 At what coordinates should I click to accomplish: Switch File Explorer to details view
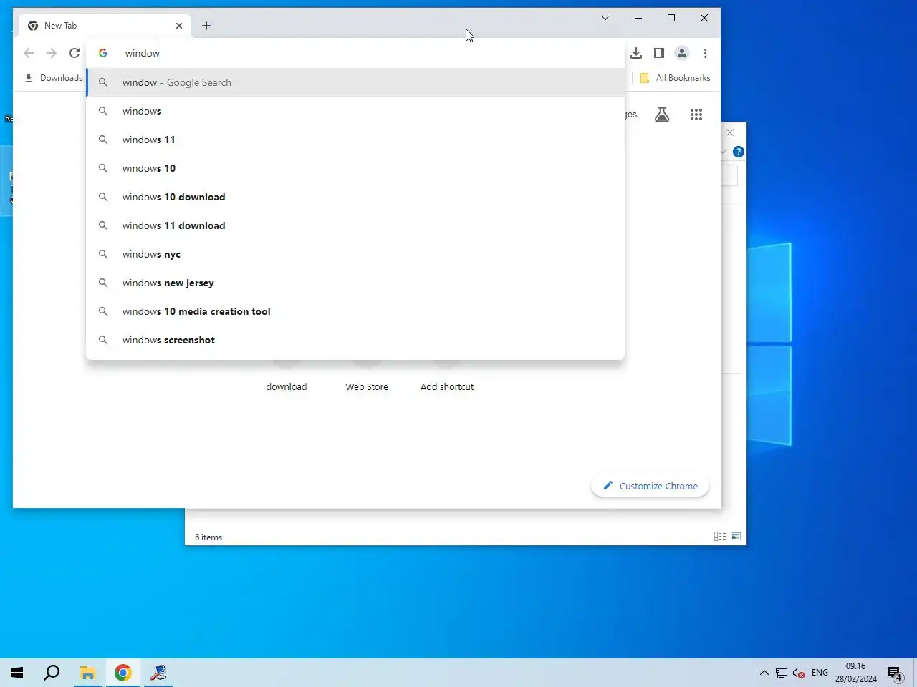click(720, 537)
